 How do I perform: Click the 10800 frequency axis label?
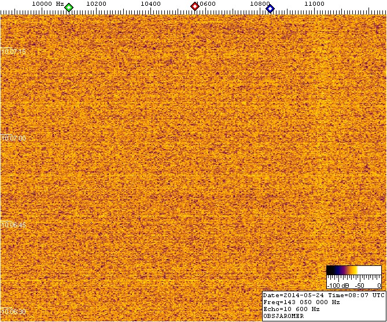[260, 3]
